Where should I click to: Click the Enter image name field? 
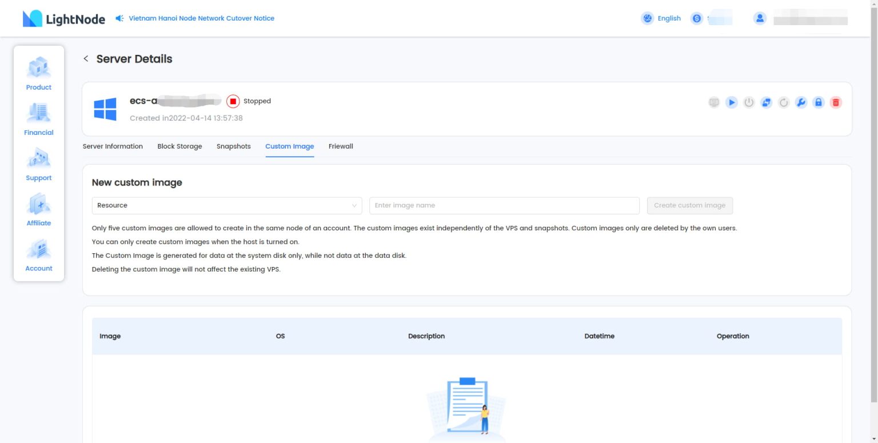tap(504, 206)
